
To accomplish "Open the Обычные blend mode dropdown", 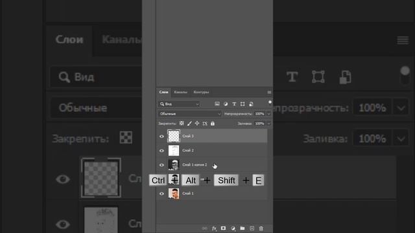I will pyautogui.click(x=190, y=114).
